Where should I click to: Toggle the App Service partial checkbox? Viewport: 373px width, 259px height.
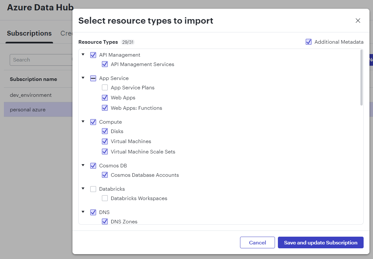point(93,78)
